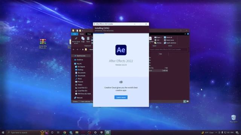Open the File tab in File Explorer
The width and height of the screenshot is (241, 135).
[75, 34]
